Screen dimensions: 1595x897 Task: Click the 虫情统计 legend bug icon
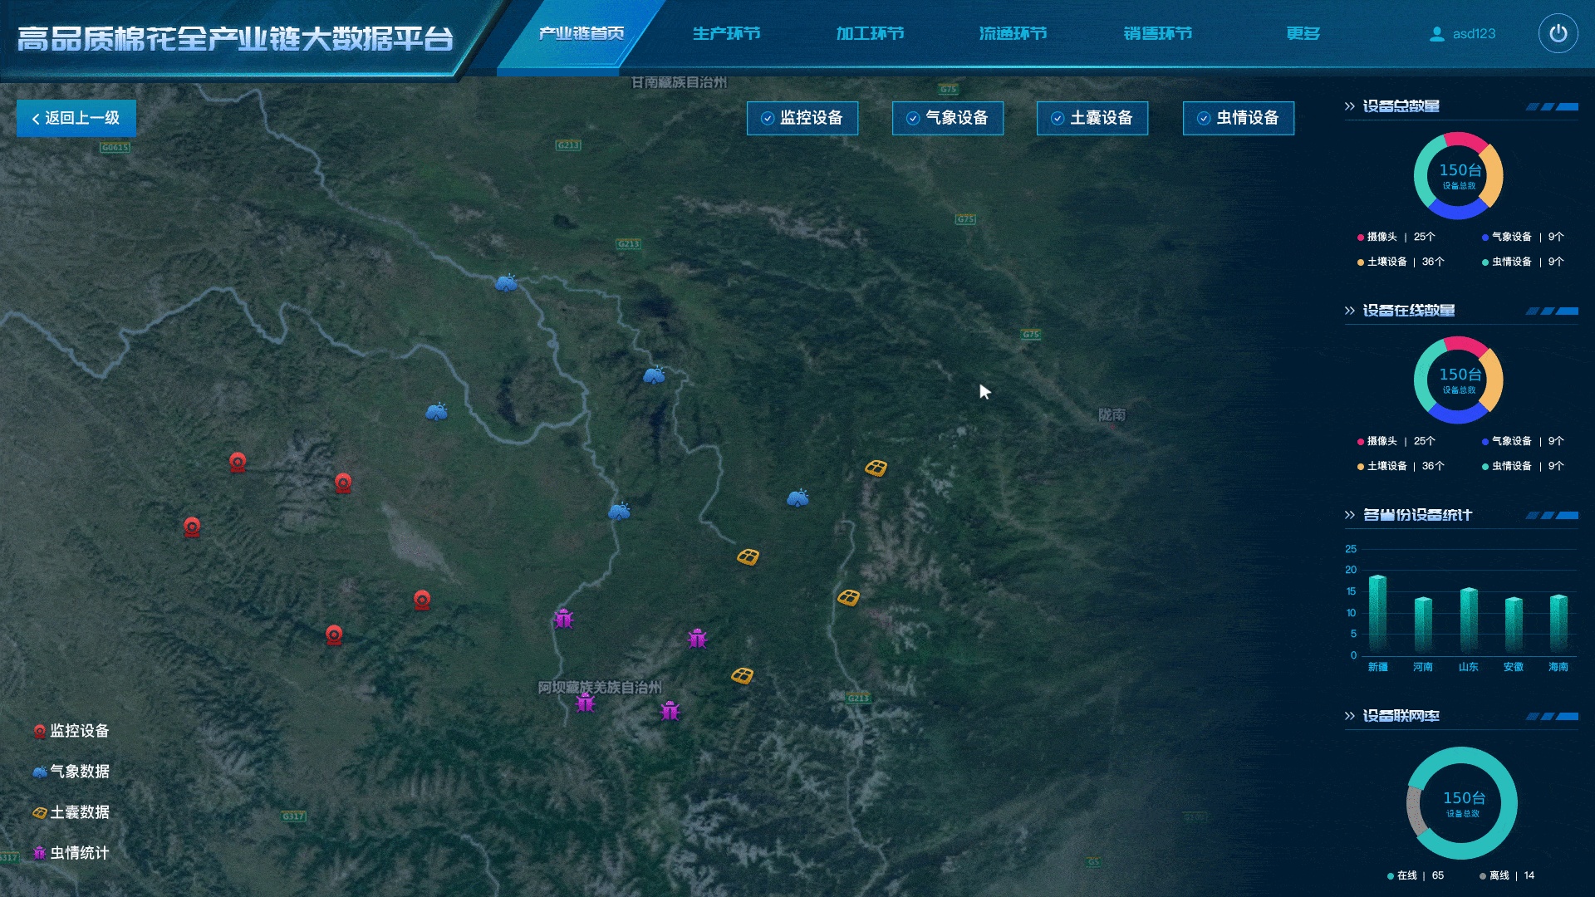[39, 853]
